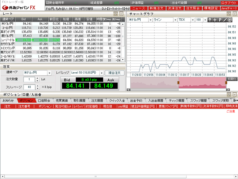Click the 複合注文 button

coord(115,73)
